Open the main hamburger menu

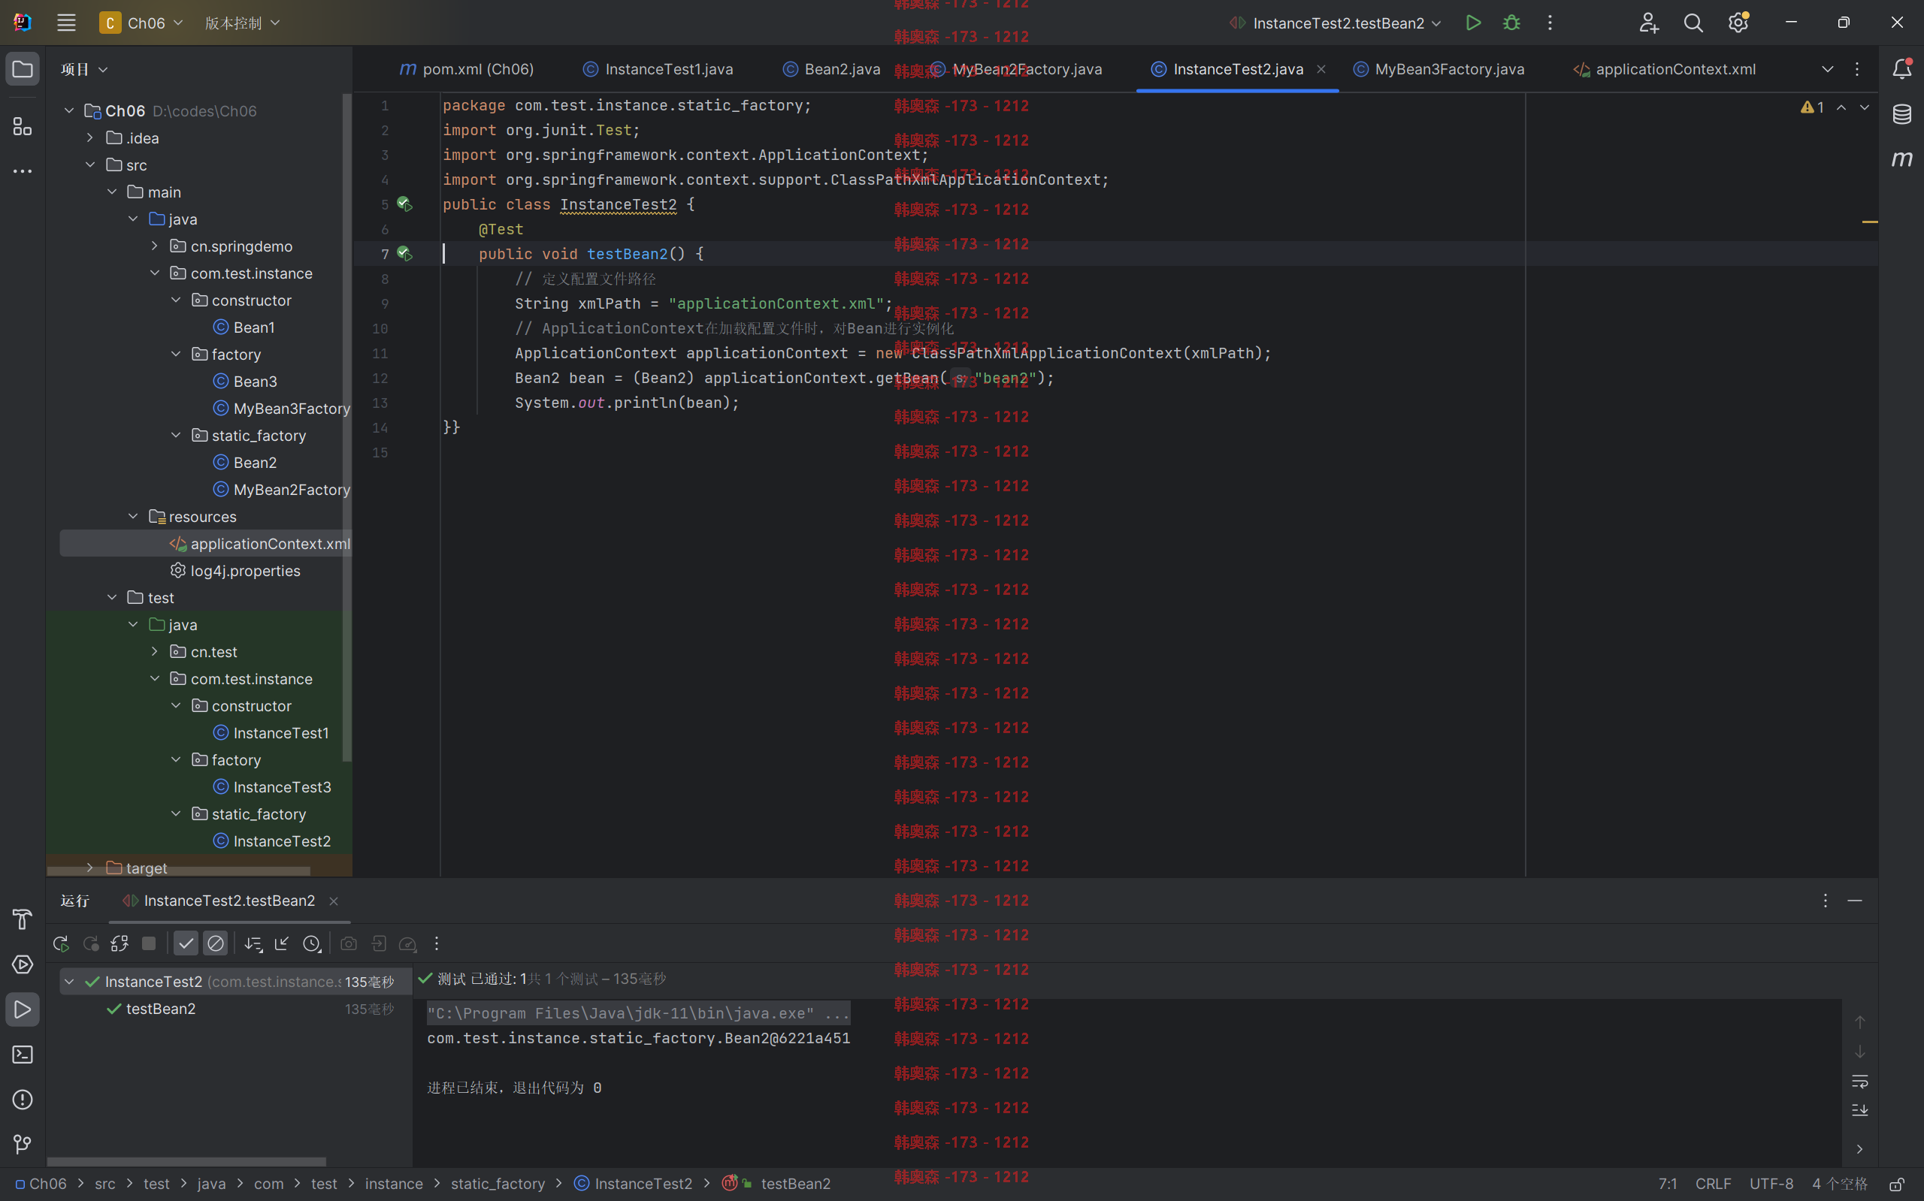(66, 23)
